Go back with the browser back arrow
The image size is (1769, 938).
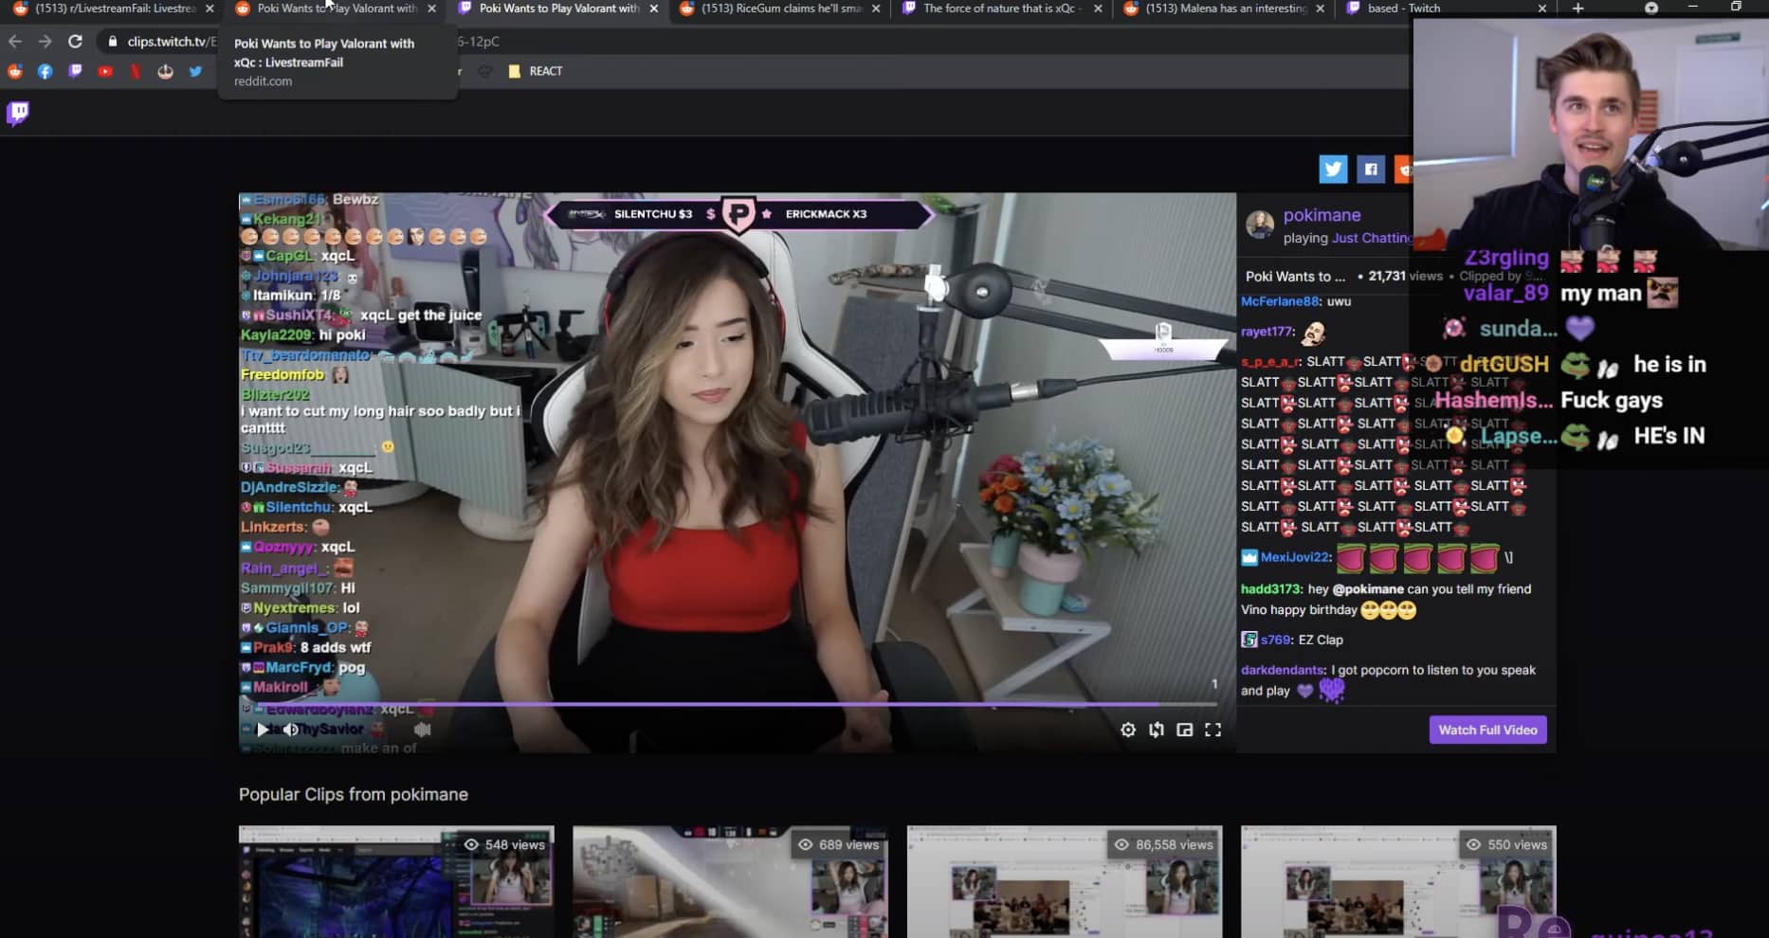coord(15,42)
